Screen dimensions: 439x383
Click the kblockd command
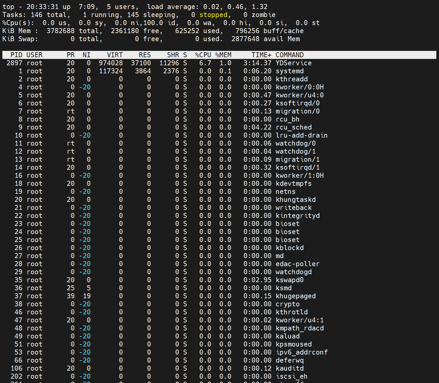click(290, 248)
